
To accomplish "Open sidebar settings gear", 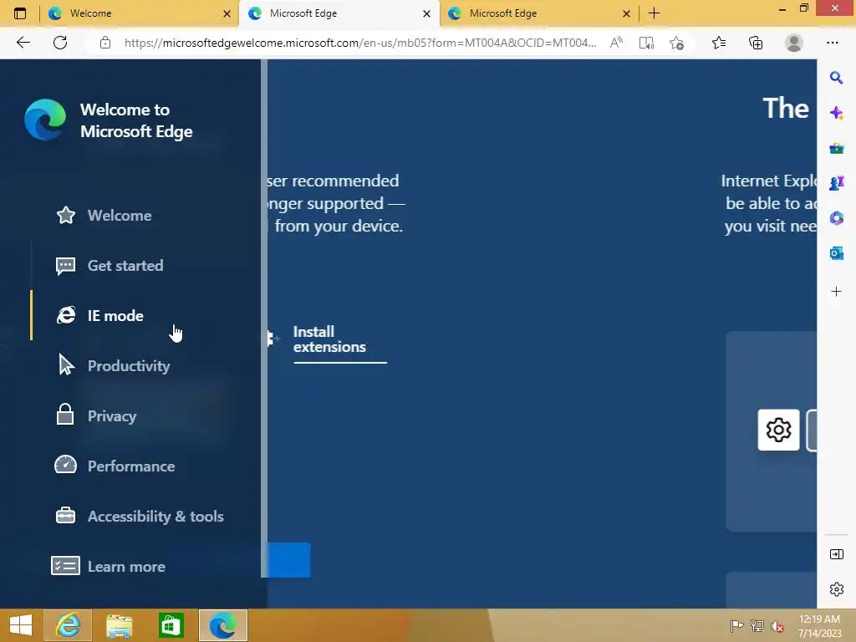I will 836,589.
